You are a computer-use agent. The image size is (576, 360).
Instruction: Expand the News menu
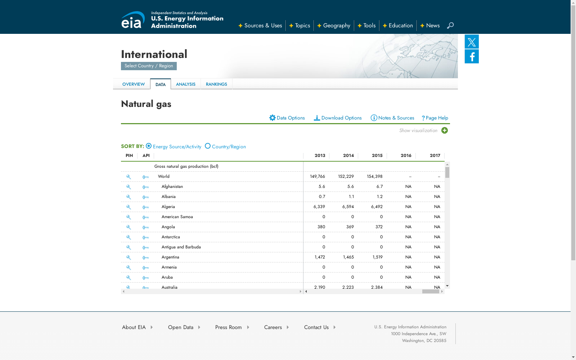(x=430, y=26)
